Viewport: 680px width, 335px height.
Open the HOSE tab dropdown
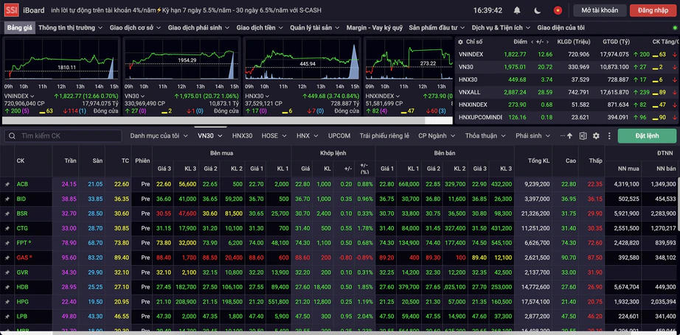pos(274,136)
